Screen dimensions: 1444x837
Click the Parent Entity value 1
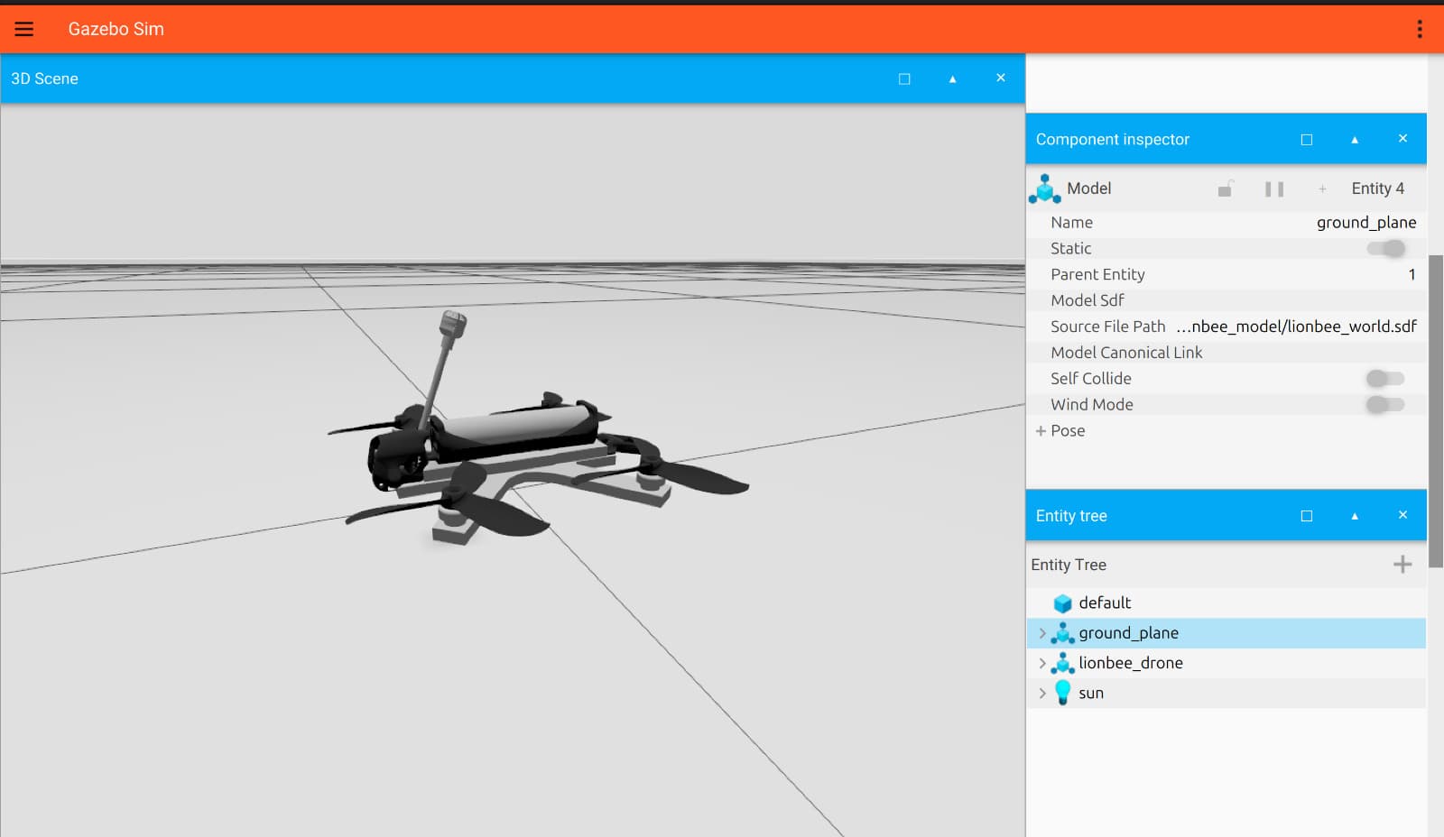[x=1412, y=274]
